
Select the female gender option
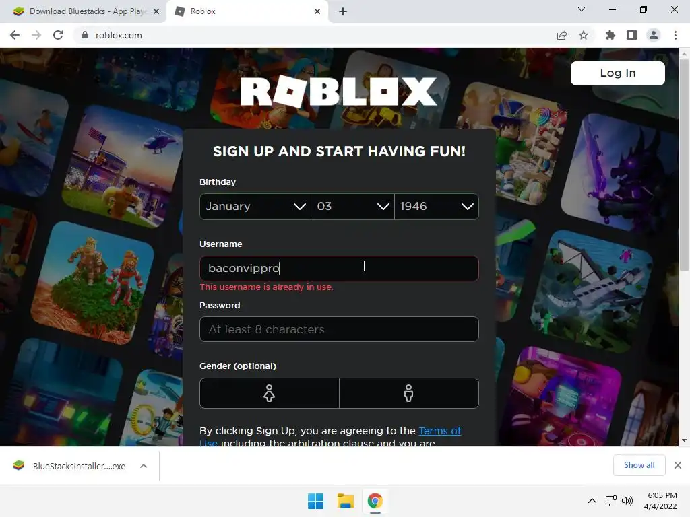coord(270,393)
